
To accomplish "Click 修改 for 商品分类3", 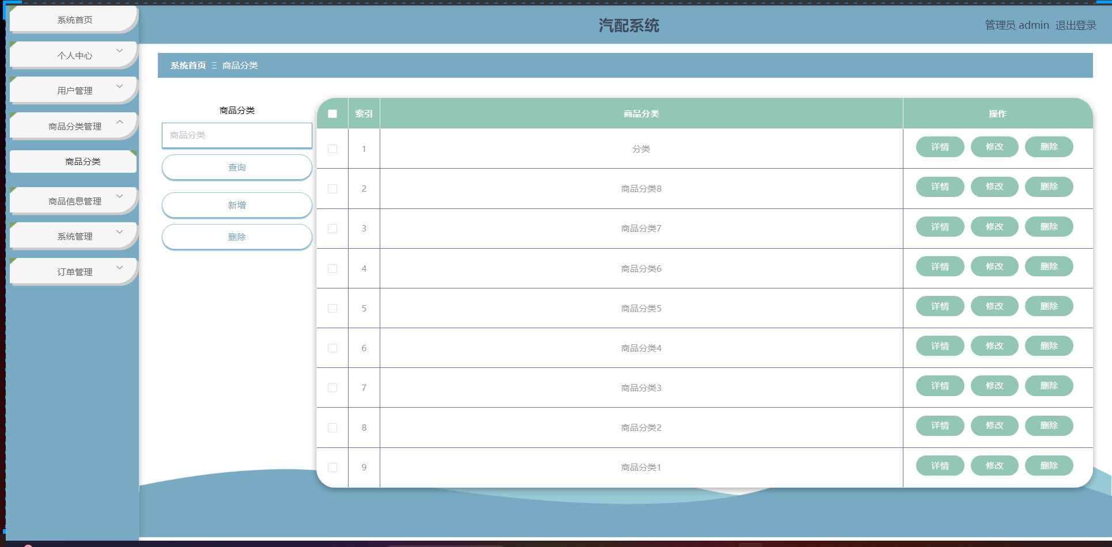I will coord(994,386).
